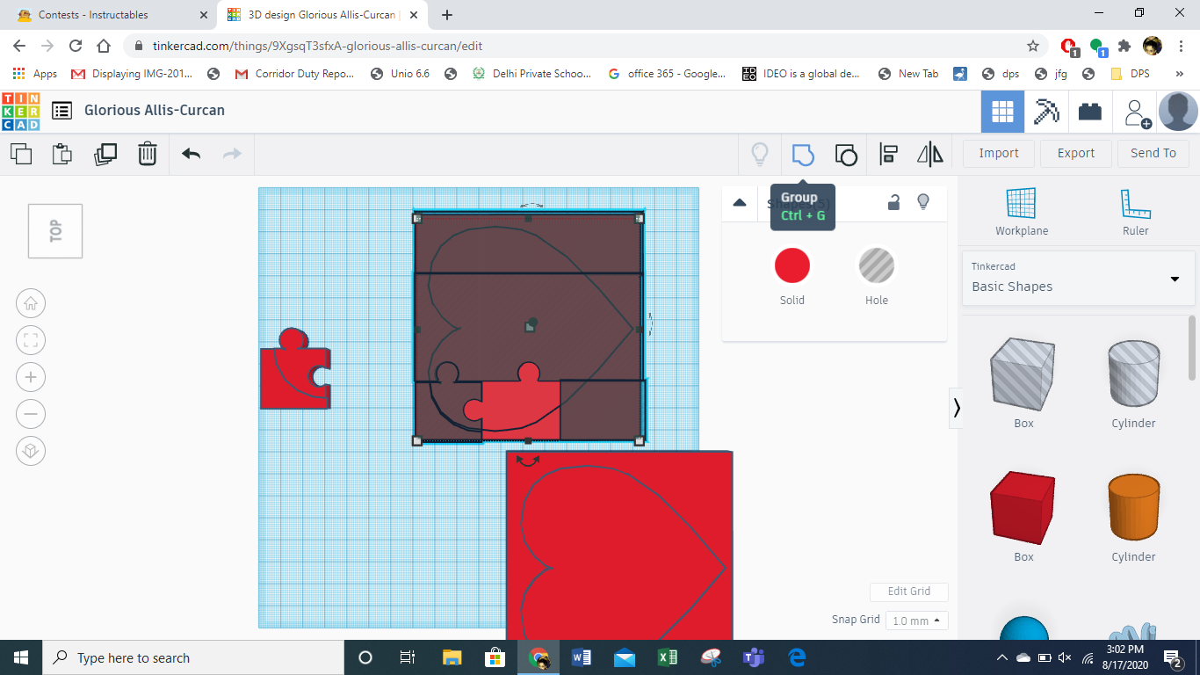Open the Blocks pickaxe mode
The width and height of the screenshot is (1200, 675).
(x=1046, y=112)
